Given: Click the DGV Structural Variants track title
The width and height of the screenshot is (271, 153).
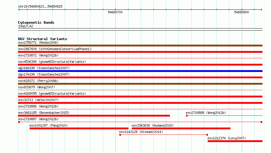Looking at the screenshot, I should [x=43, y=39].
